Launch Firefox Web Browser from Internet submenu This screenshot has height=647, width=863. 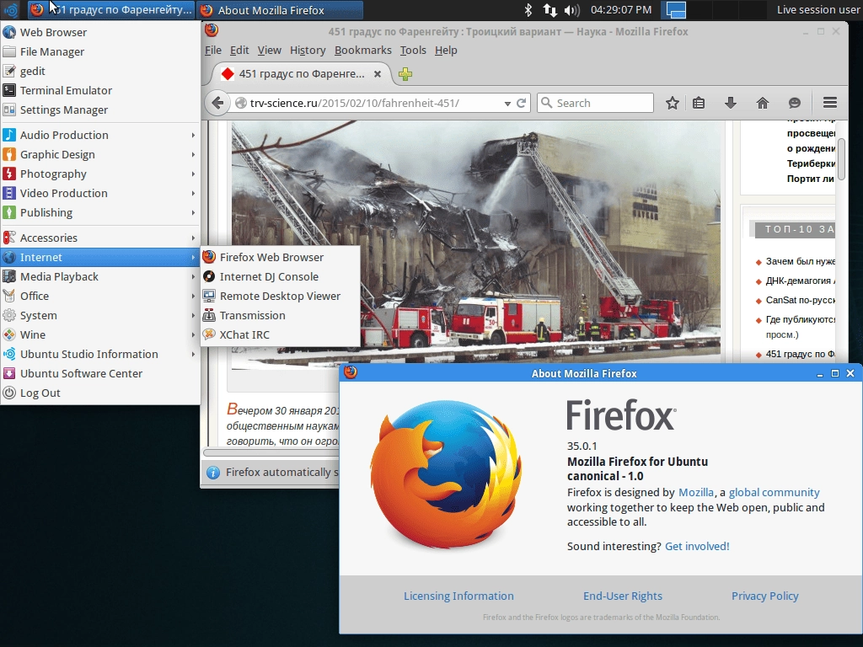280,257
